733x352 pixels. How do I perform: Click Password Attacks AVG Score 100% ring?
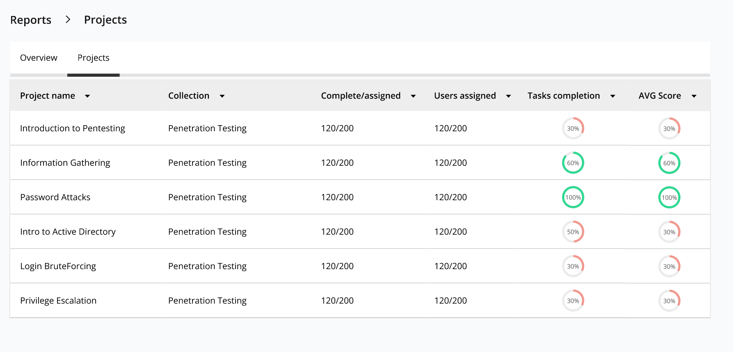coord(669,197)
